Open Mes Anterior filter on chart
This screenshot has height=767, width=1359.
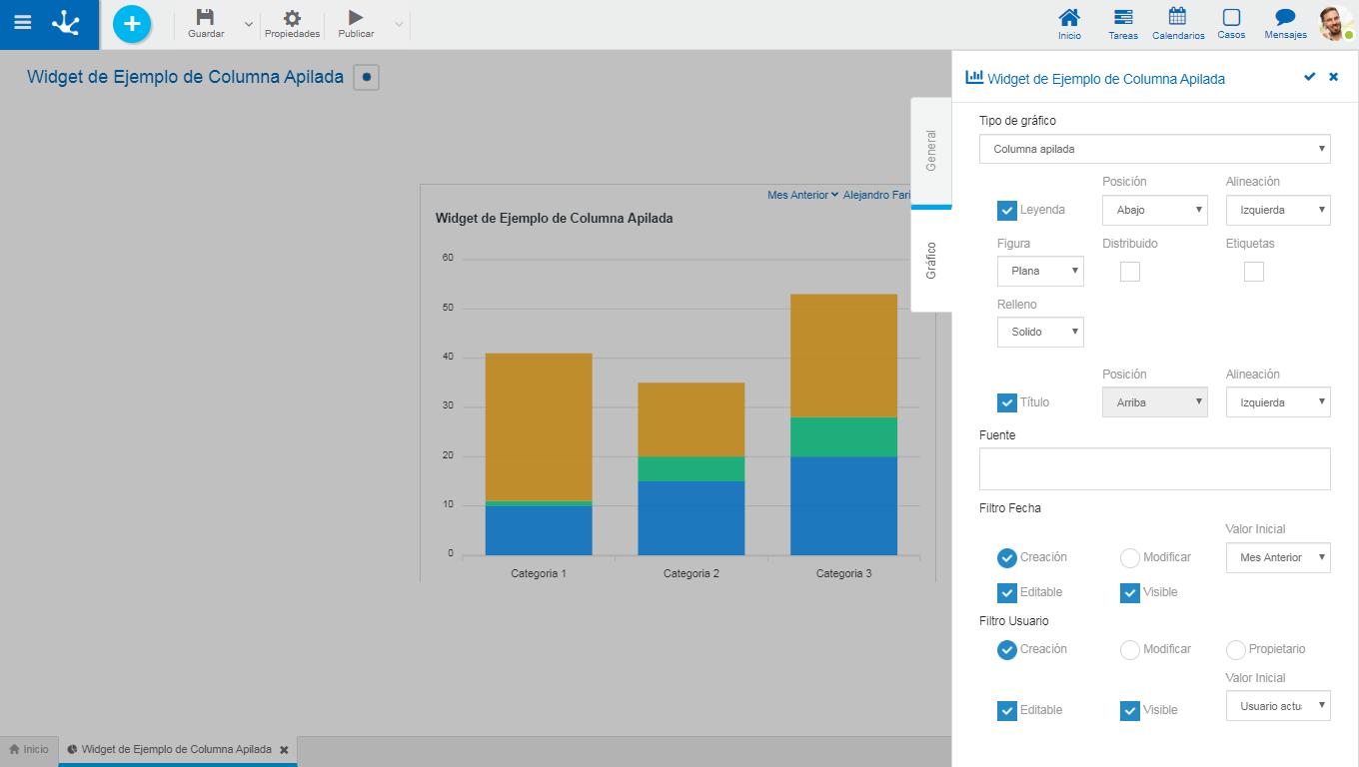coord(802,195)
